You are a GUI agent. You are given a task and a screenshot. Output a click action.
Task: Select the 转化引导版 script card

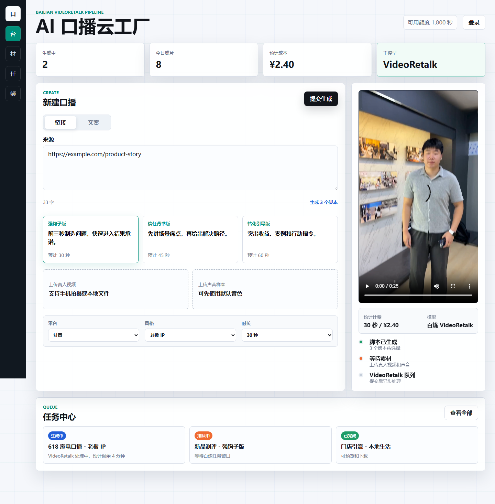(290, 239)
